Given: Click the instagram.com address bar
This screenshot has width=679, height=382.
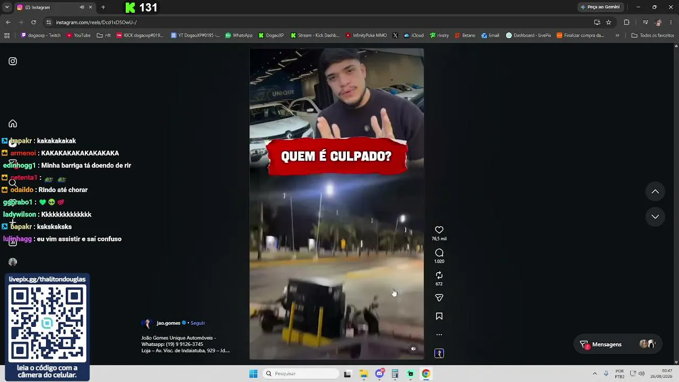Looking at the screenshot, I should point(318,22).
